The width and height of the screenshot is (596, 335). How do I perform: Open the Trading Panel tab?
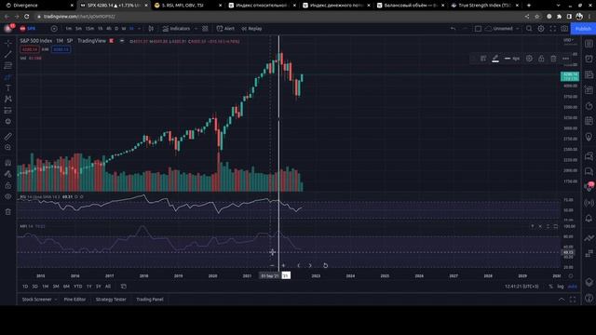click(x=150, y=300)
